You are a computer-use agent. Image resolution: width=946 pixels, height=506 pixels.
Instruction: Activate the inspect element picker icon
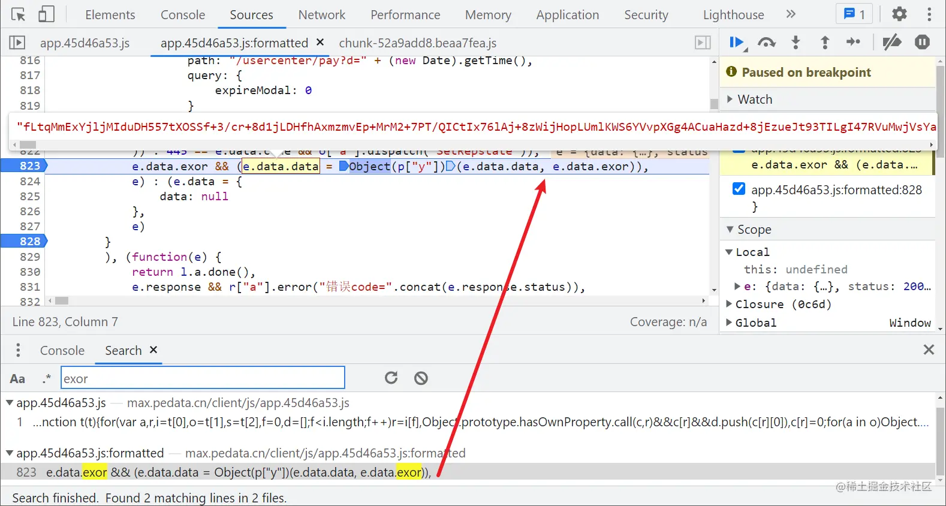click(18, 14)
